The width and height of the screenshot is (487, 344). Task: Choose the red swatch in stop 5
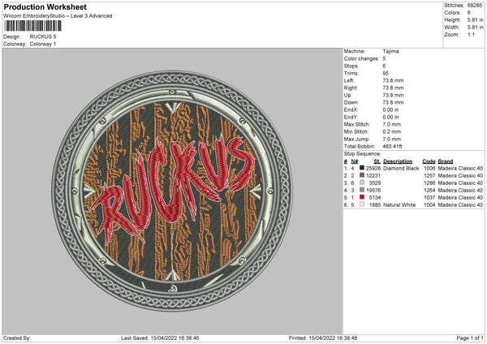[360, 197]
